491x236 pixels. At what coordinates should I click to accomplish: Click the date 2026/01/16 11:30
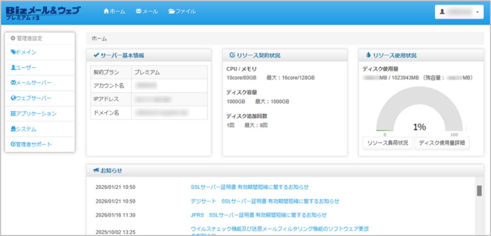pos(115,215)
